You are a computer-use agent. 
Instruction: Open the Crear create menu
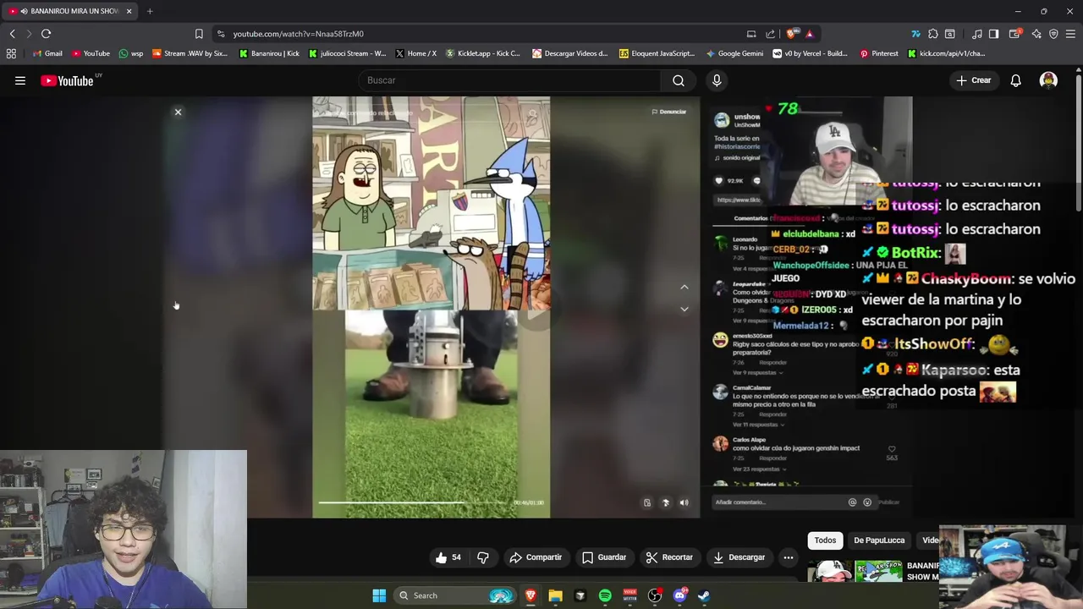(973, 80)
